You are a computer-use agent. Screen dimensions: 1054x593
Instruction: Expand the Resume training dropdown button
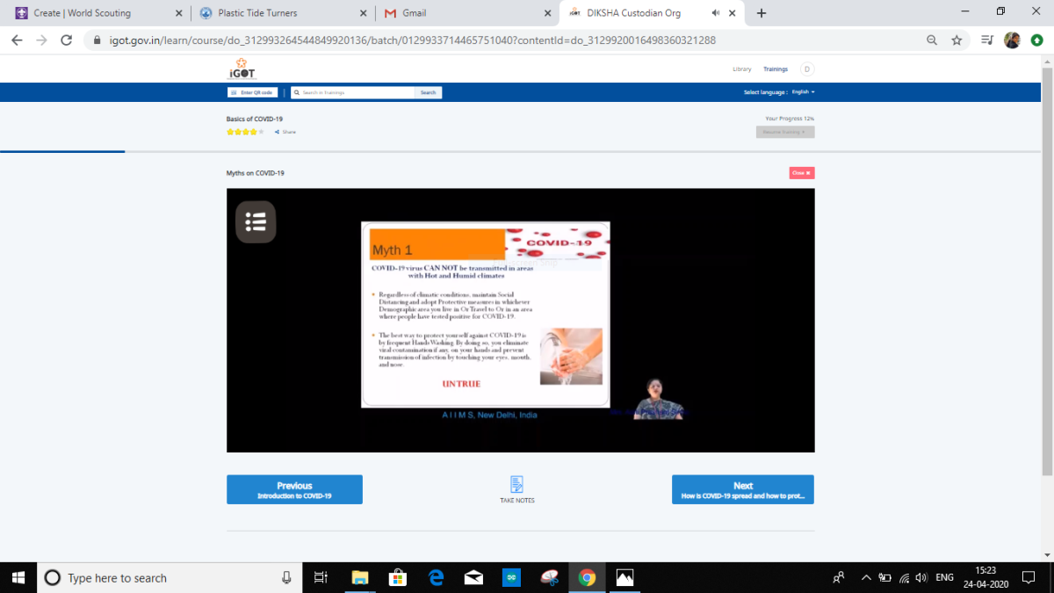click(785, 132)
